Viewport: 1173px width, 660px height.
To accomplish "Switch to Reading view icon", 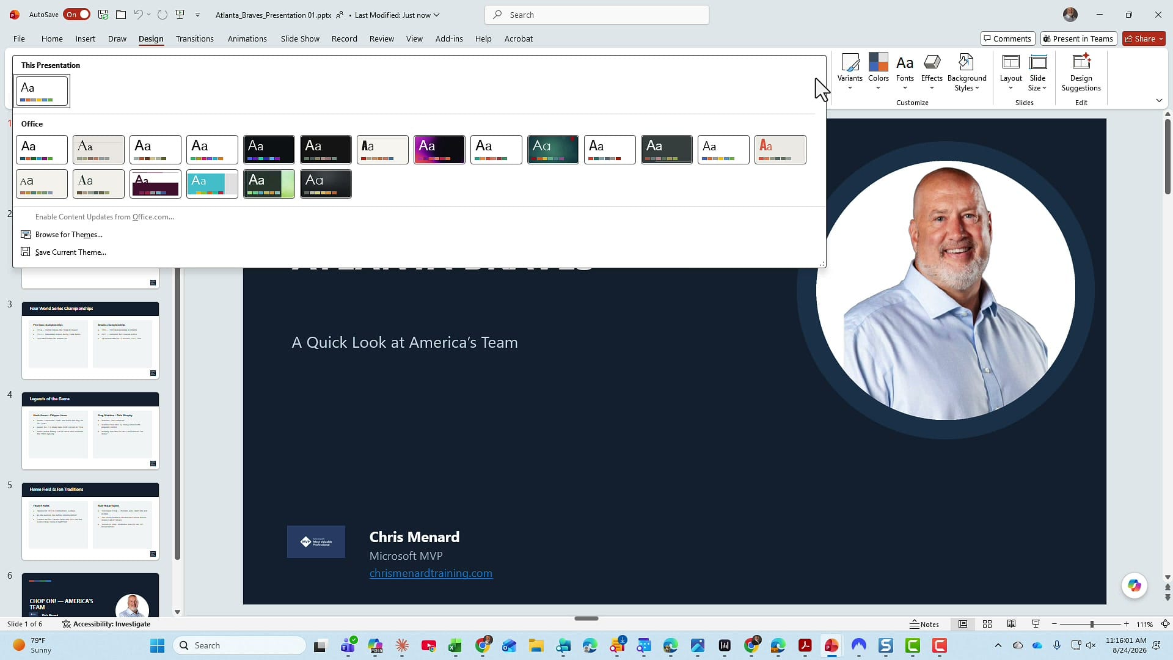I will pos(1012,624).
